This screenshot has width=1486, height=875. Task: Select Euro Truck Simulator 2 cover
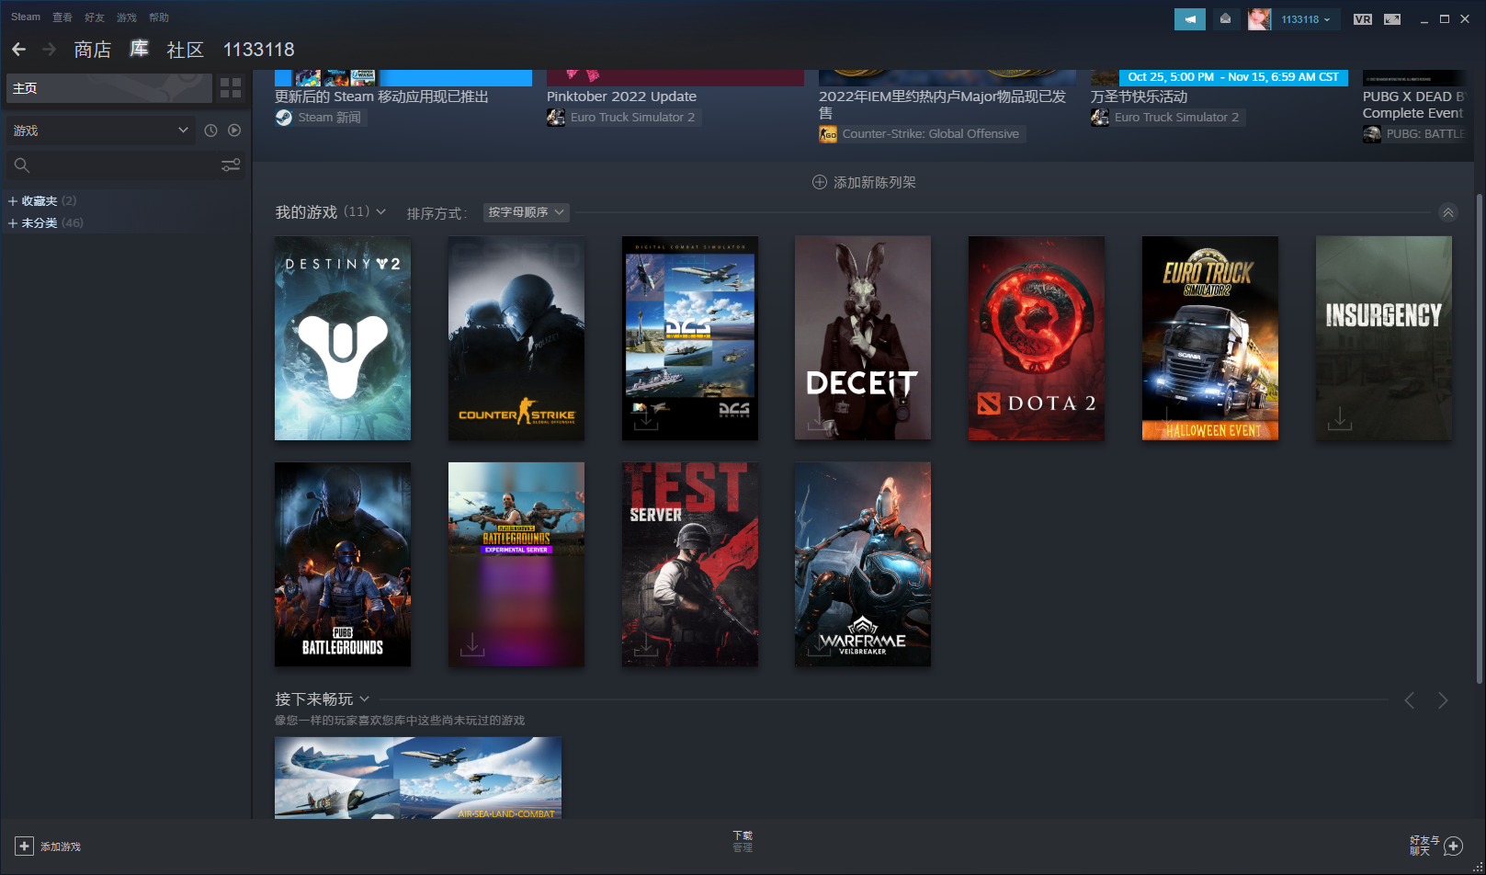(1210, 338)
